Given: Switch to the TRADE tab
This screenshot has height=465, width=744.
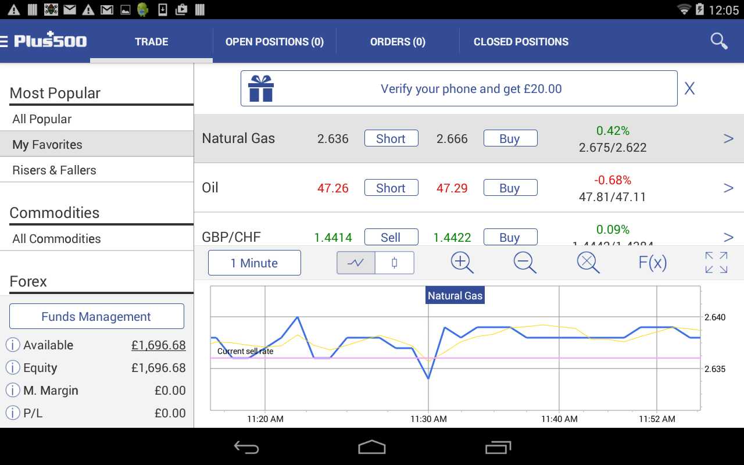Looking at the screenshot, I should coord(152,42).
